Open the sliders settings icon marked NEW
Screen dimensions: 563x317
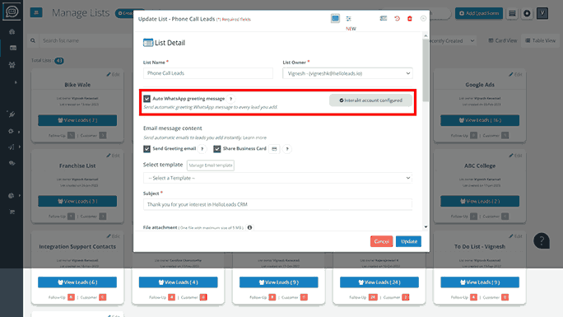coord(349,19)
